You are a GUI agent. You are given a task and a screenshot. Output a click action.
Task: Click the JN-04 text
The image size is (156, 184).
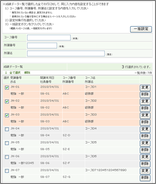15,129
